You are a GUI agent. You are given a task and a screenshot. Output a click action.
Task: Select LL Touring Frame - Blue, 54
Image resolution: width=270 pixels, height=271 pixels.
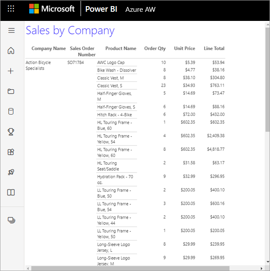(x=114, y=207)
